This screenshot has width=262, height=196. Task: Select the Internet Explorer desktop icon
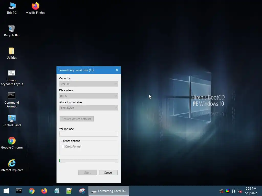(12, 165)
